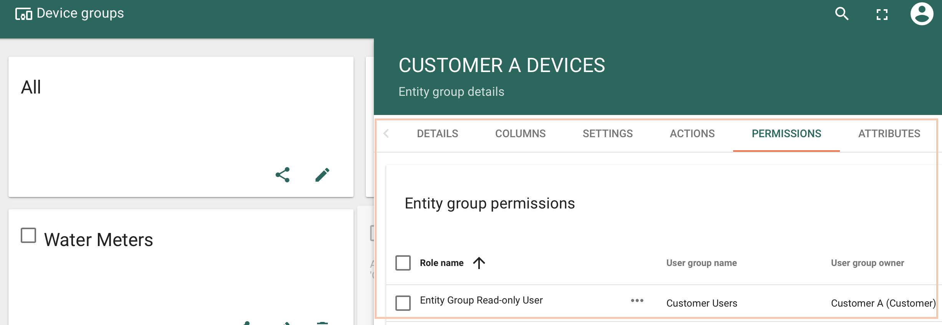Sort by Role name arrow icon
This screenshot has width=942, height=325.
(x=479, y=263)
